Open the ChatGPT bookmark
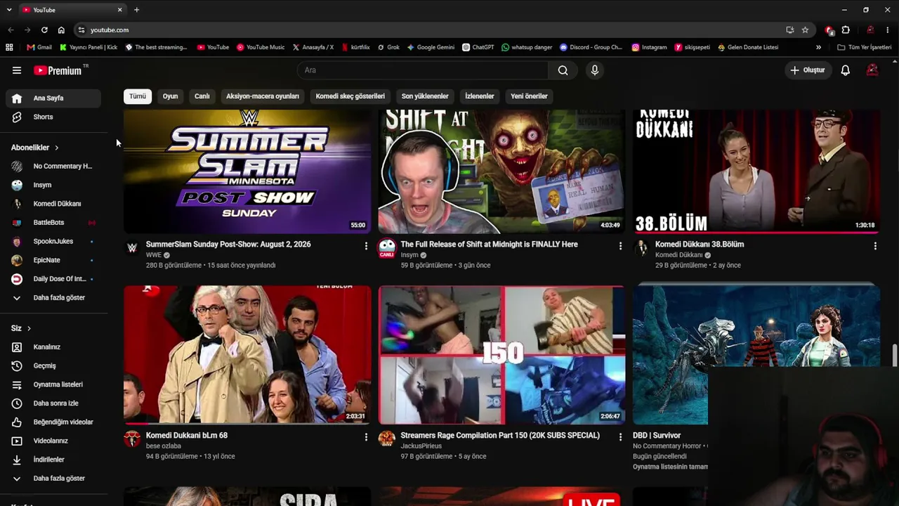The height and width of the screenshot is (506, 899). click(x=478, y=47)
